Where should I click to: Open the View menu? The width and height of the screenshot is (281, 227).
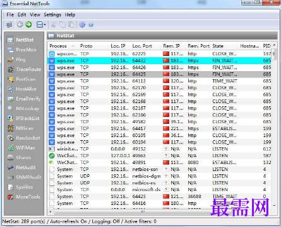click(35, 14)
